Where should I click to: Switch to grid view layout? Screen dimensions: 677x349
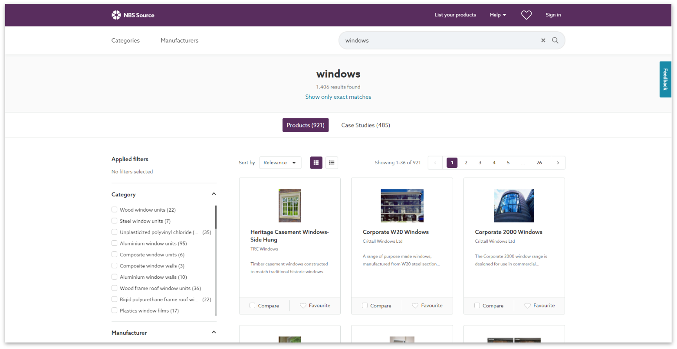coord(316,163)
